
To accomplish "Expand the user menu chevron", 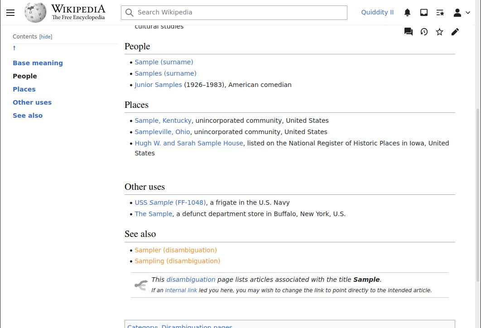I will (468, 13).
